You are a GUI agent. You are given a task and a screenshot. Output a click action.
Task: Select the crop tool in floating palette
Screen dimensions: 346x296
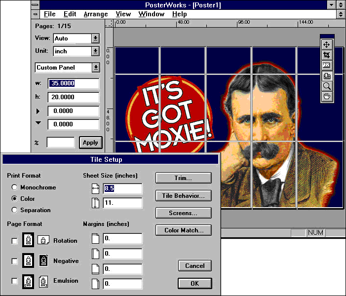point(327,55)
